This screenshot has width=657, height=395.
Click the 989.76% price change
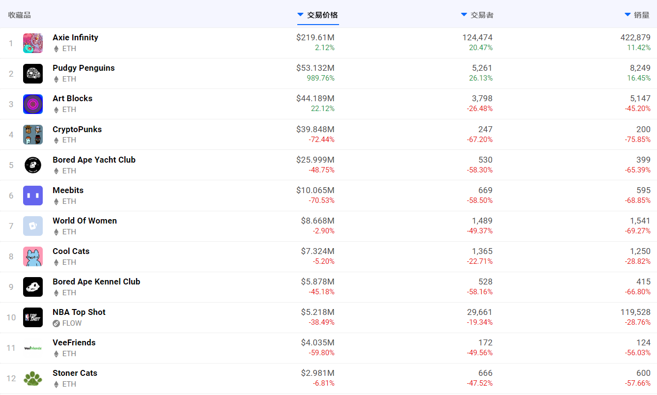(x=319, y=78)
